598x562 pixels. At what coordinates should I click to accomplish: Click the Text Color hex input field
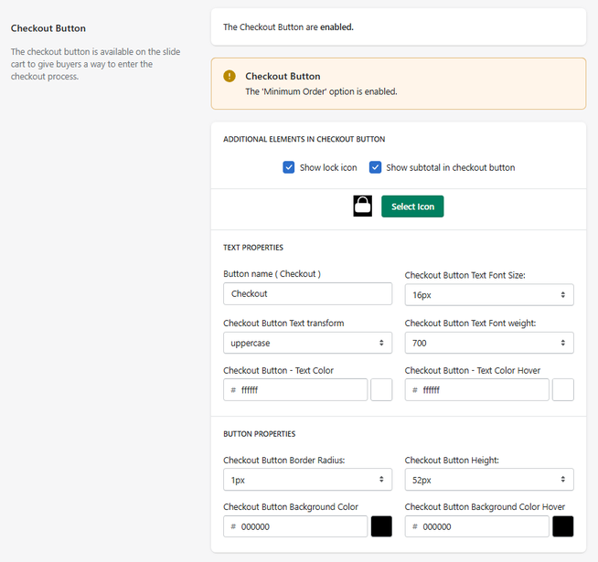coord(302,390)
